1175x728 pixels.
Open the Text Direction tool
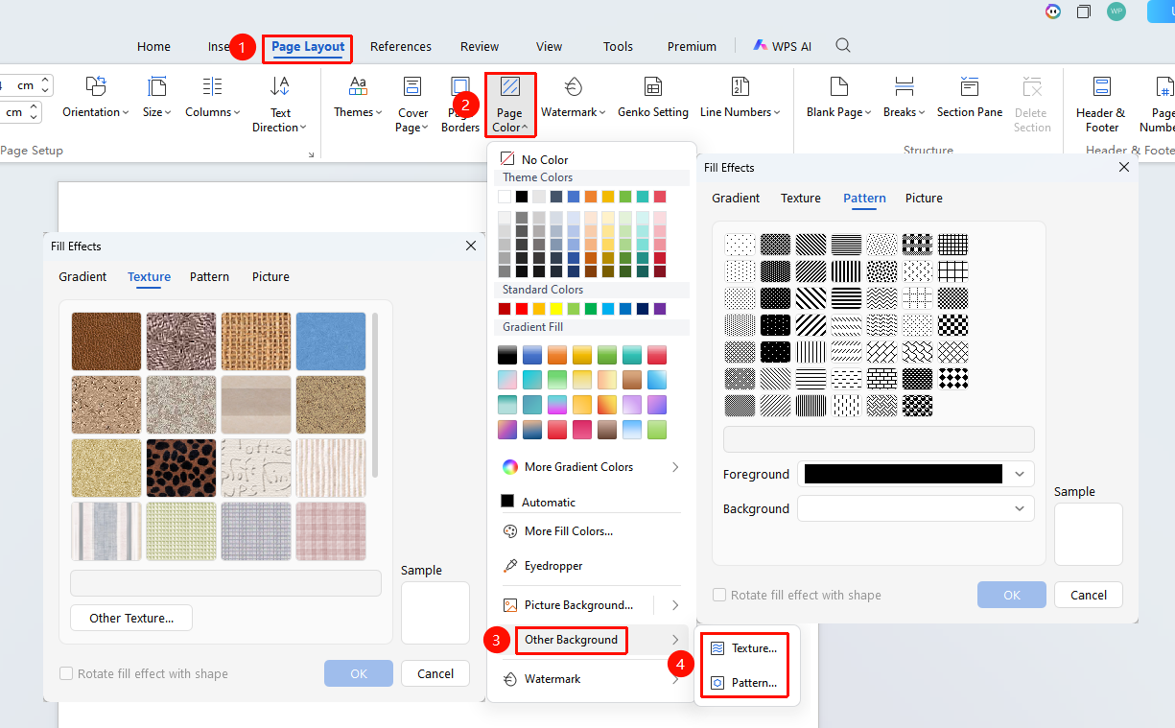pyautogui.click(x=280, y=105)
